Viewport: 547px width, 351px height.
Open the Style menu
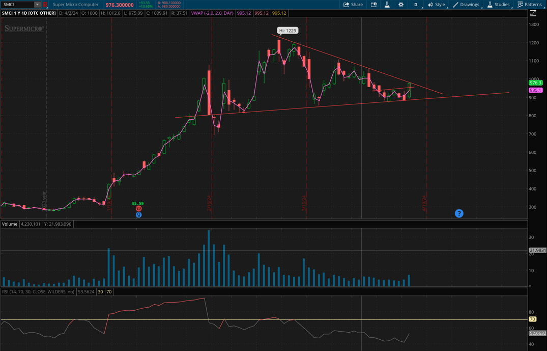tap(436, 5)
